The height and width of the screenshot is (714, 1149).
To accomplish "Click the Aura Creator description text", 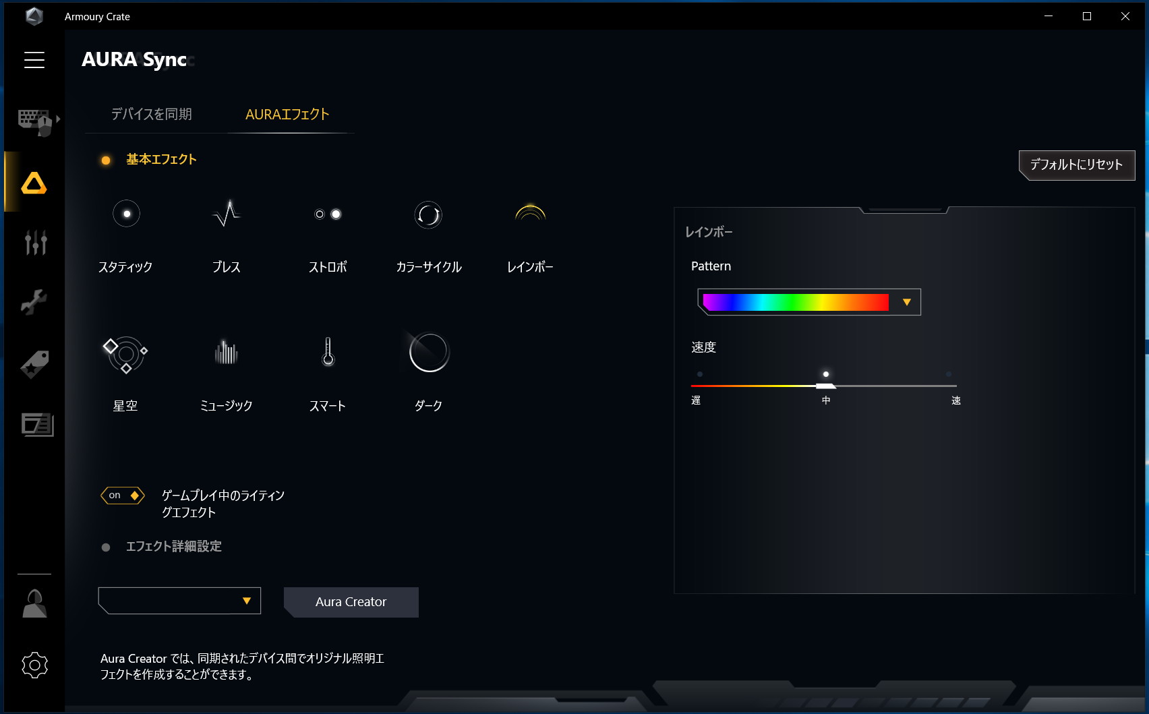I will pos(243,666).
